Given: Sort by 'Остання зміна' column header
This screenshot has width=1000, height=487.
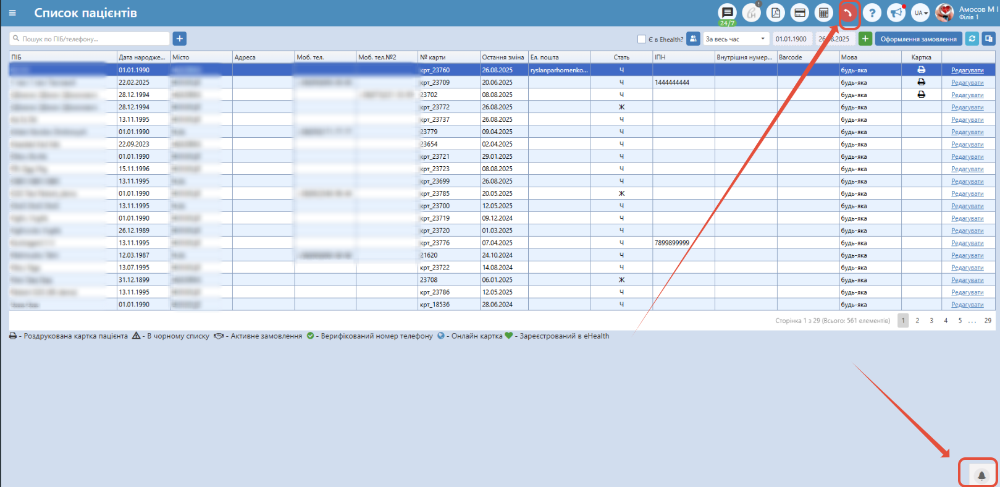Looking at the screenshot, I should (504, 57).
